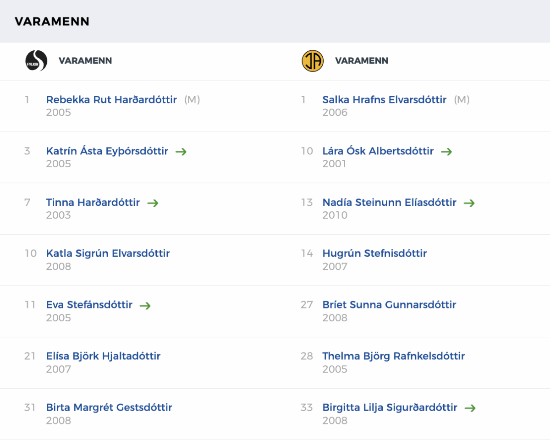Select Birta Margrét Gestsdóttir link
Viewport: 550px width, 440px height.
[109, 407]
